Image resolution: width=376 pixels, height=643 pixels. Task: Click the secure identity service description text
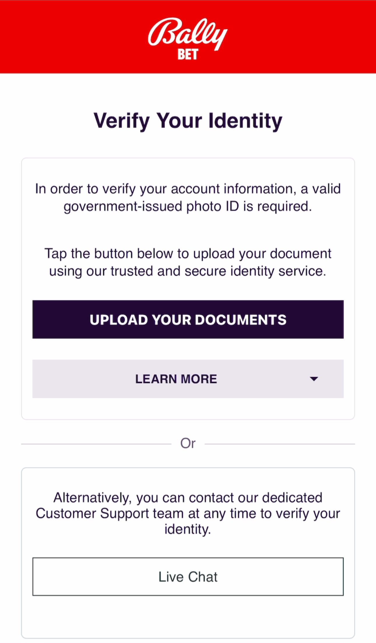[x=188, y=262]
